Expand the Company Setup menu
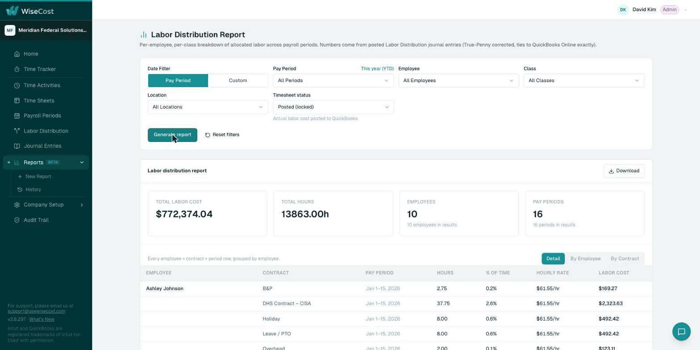 point(46,205)
